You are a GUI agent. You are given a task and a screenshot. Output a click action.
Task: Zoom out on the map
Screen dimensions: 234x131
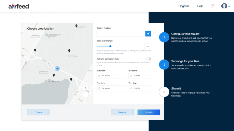86,95
